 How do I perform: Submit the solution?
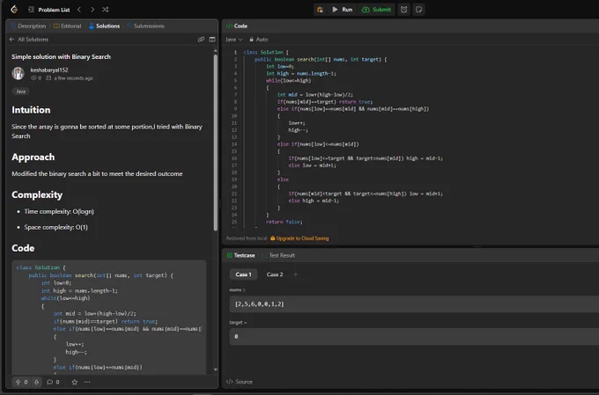pyautogui.click(x=377, y=10)
